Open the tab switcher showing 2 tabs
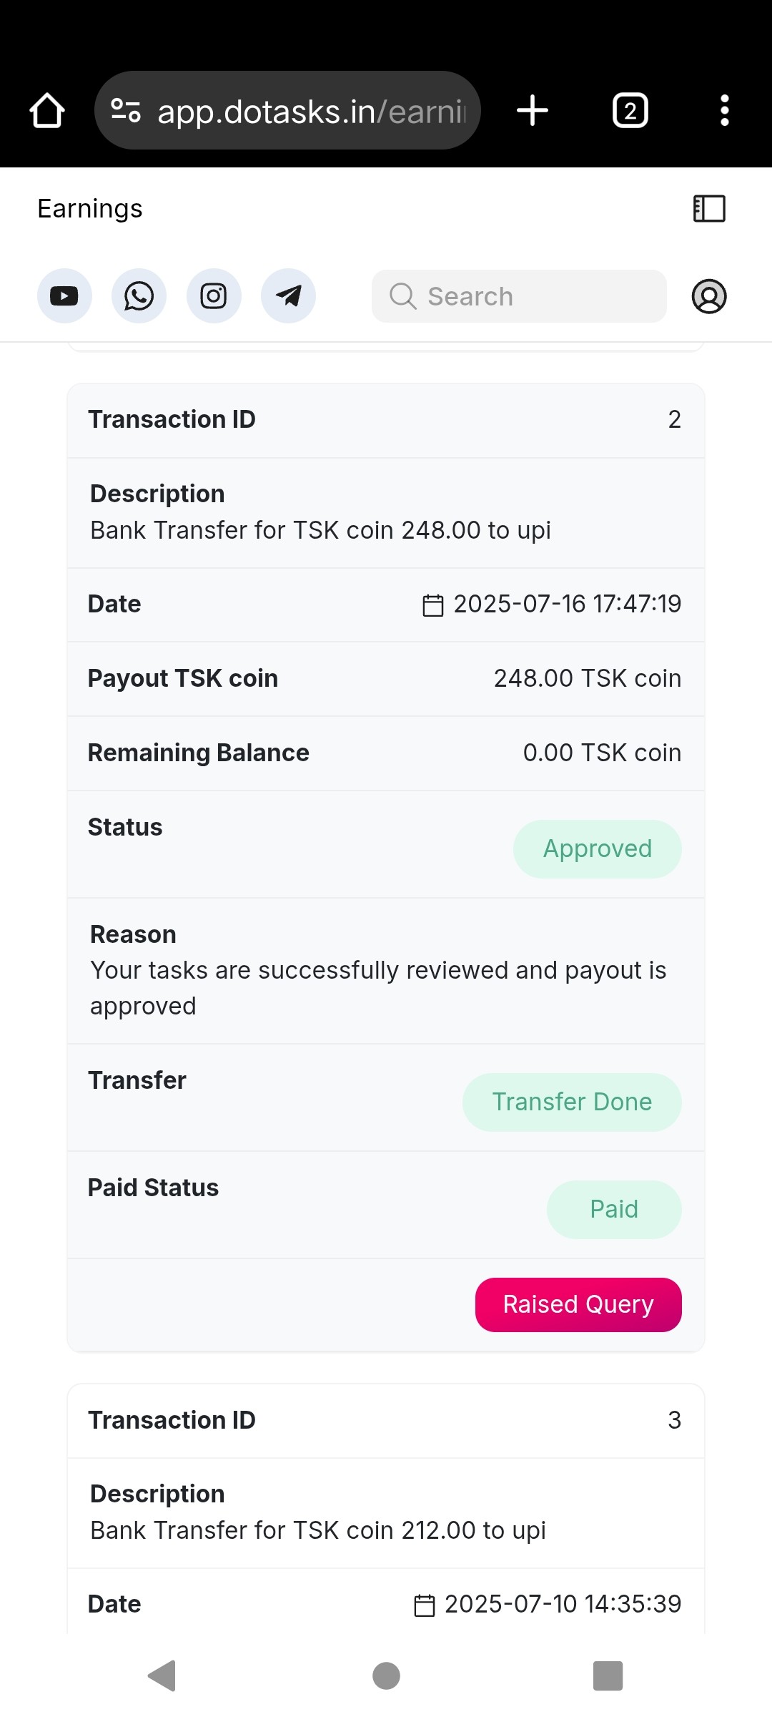The height and width of the screenshot is (1717, 772). click(630, 111)
